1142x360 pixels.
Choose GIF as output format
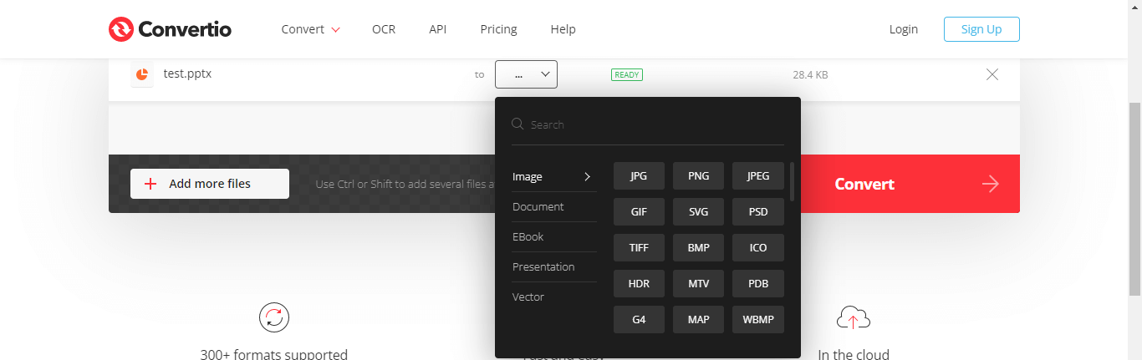tap(639, 212)
